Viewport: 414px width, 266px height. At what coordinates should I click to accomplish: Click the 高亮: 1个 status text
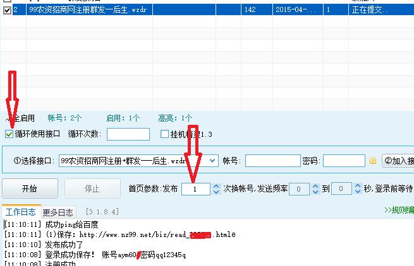click(x=175, y=118)
